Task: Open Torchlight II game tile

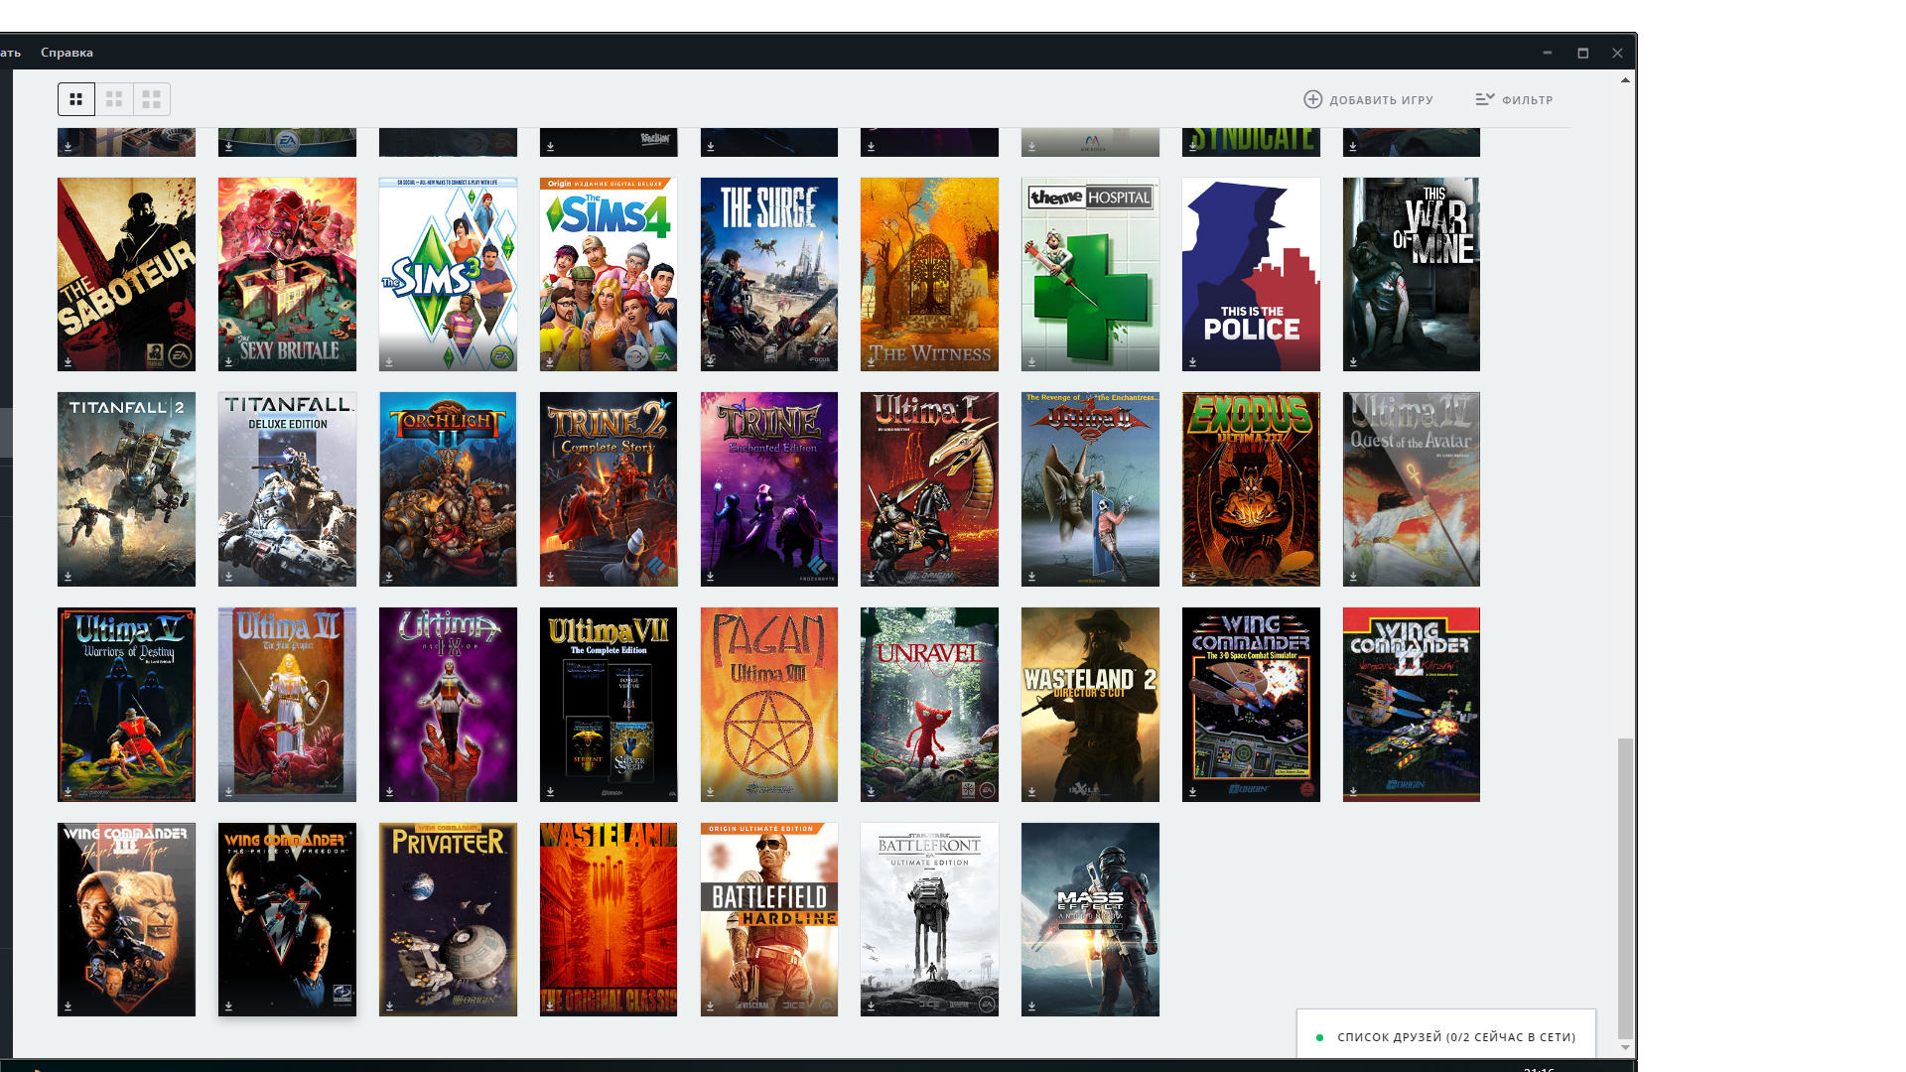Action: pyautogui.click(x=448, y=489)
